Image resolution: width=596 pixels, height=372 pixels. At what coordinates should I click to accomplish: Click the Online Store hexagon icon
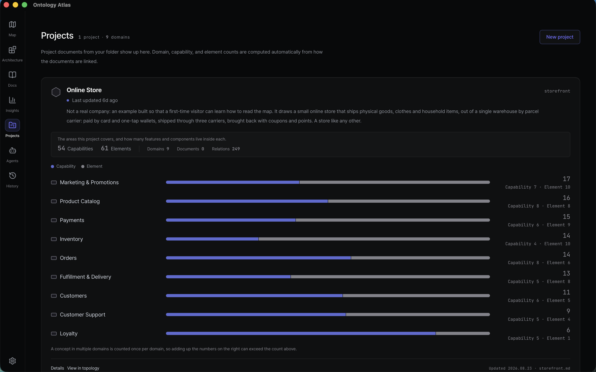pyautogui.click(x=56, y=92)
